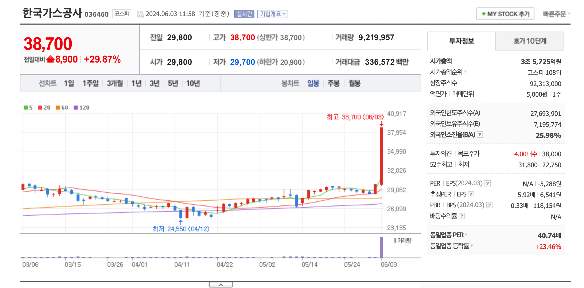Click the tall red 06/03 candlestick
This screenshot has width=584, height=288.
[381, 156]
